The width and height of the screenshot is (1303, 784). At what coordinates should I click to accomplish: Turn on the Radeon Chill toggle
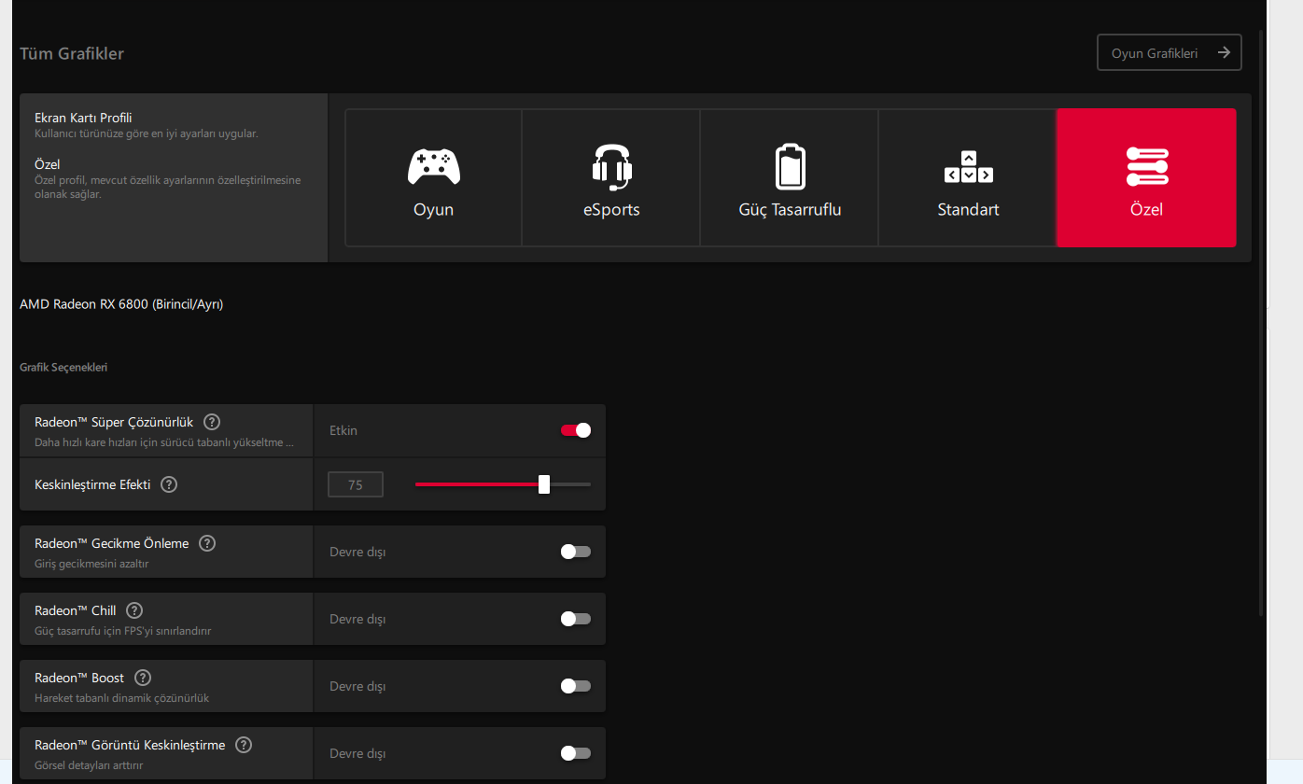click(576, 619)
